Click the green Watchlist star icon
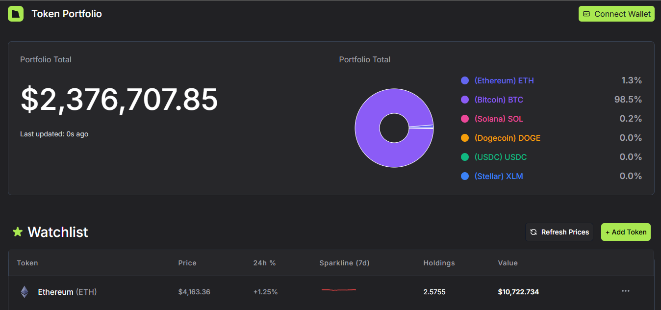The width and height of the screenshot is (661, 310). pos(18,232)
